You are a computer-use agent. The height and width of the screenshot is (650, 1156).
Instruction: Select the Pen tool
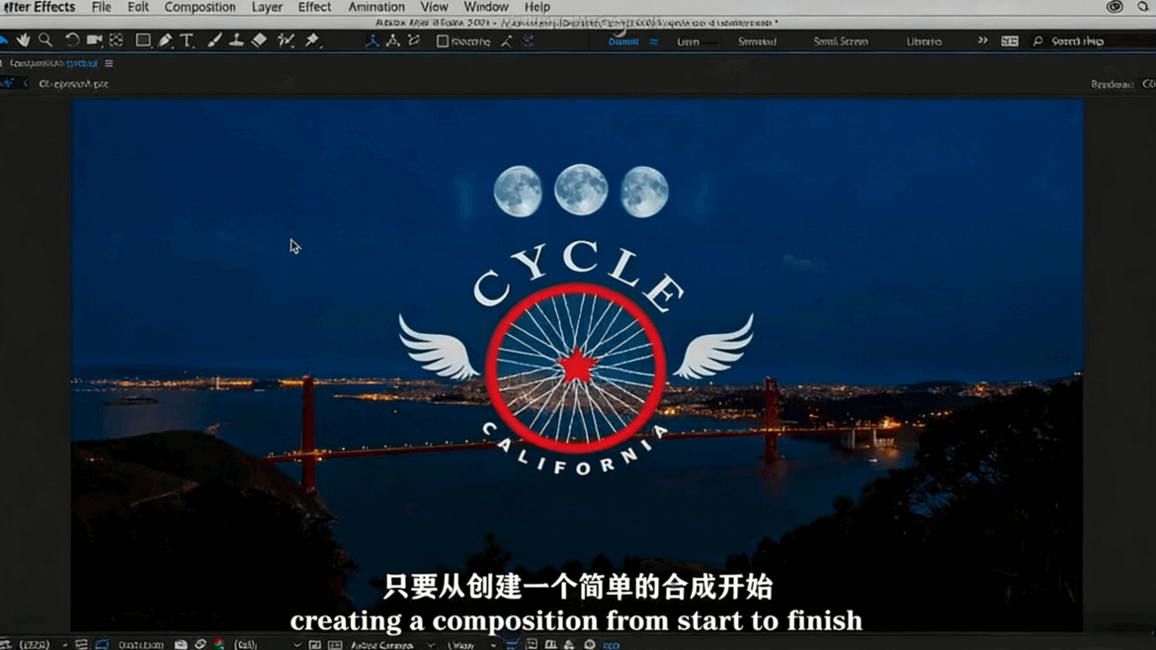click(165, 41)
